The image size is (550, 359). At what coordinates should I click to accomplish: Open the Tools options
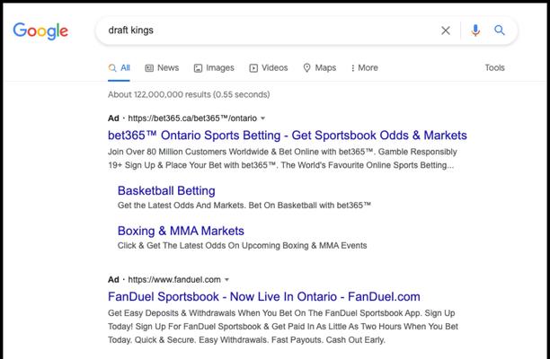point(494,68)
